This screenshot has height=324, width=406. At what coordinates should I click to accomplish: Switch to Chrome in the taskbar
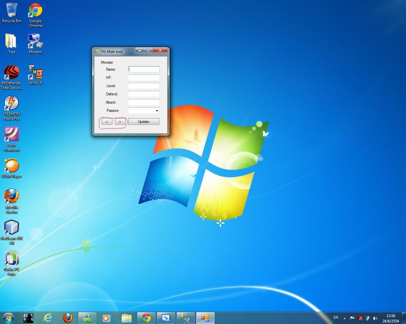[x=146, y=318]
